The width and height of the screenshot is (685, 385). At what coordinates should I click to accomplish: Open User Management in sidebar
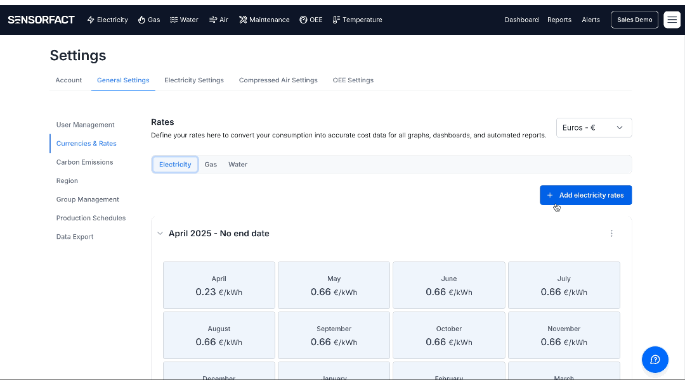85,125
